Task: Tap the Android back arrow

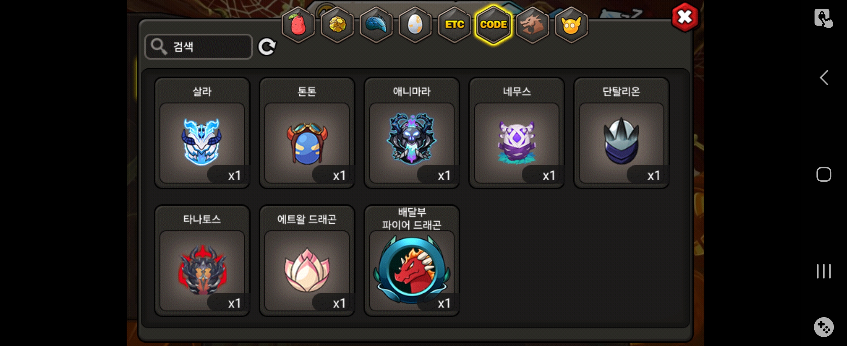Action: 824,78
